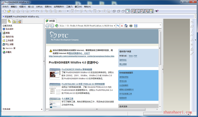Viewport: 198px width, 117px height.
Task: Click the Undo arrow icon
Action: [33, 11]
